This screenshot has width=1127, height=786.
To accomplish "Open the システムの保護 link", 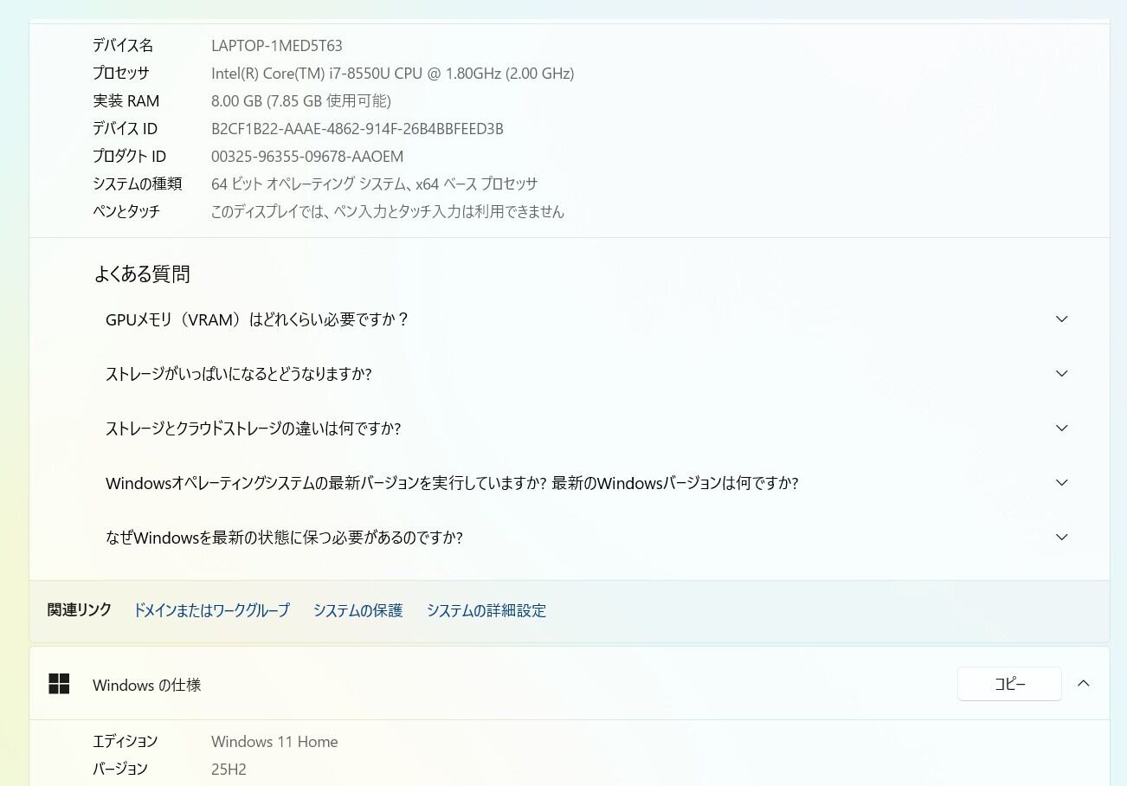I will [x=358, y=610].
